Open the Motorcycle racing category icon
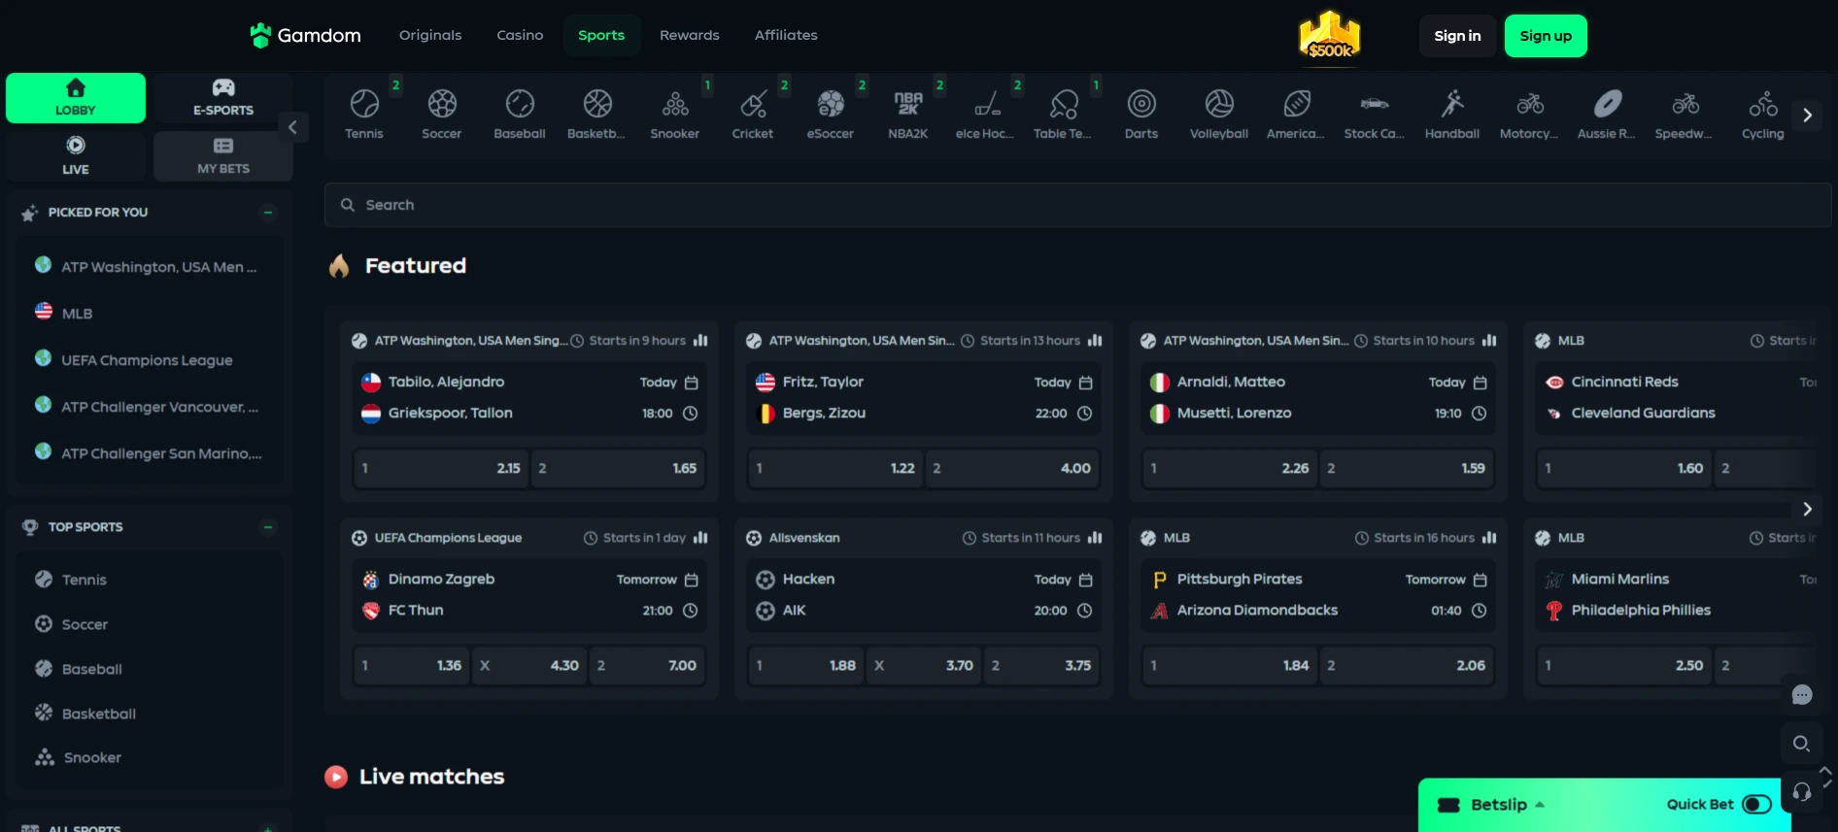The height and width of the screenshot is (832, 1838). pyautogui.click(x=1530, y=104)
